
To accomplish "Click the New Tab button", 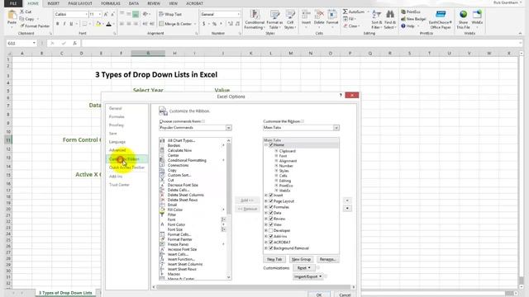I will [x=274, y=259].
